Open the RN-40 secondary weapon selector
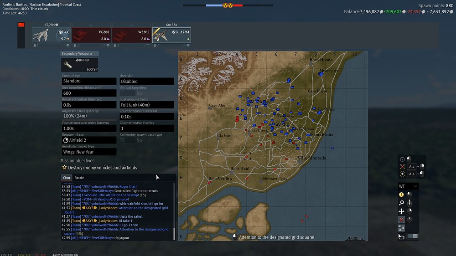456x256 pixels. 79,65
